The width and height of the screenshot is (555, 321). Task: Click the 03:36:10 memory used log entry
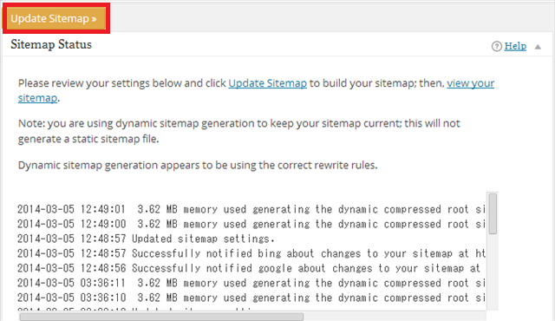(251, 298)
